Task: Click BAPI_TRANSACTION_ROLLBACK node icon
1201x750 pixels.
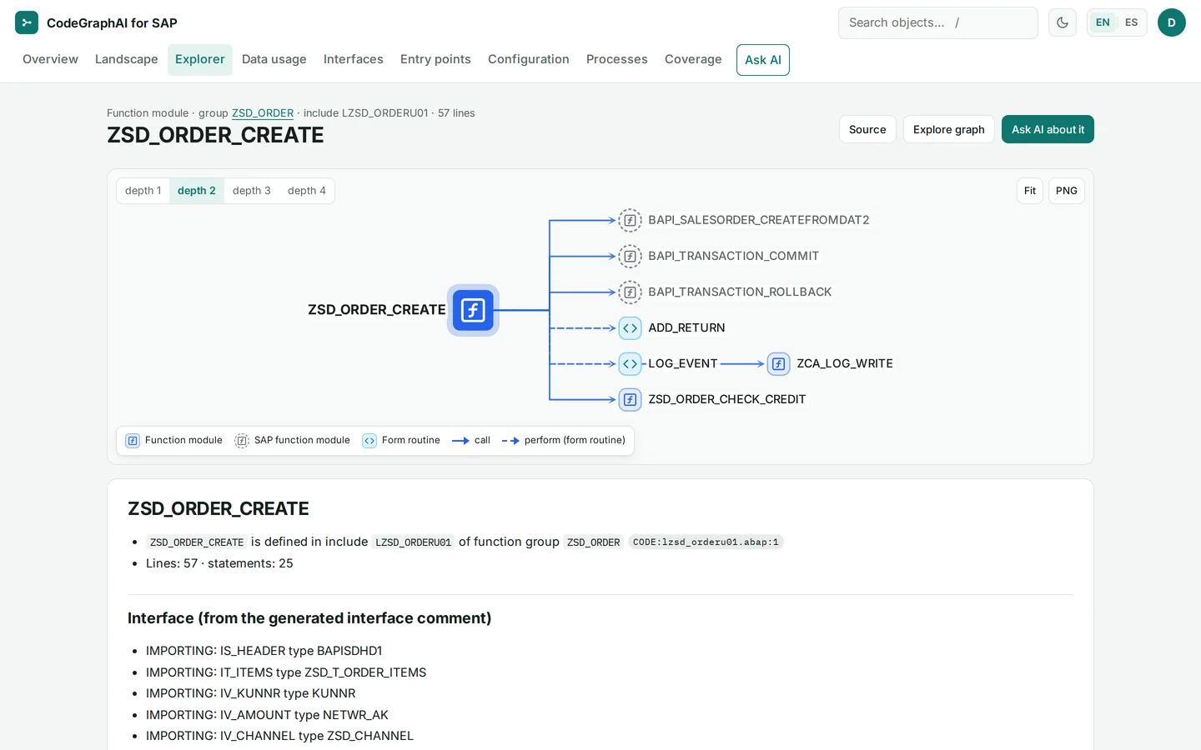Action: [631, 292]
